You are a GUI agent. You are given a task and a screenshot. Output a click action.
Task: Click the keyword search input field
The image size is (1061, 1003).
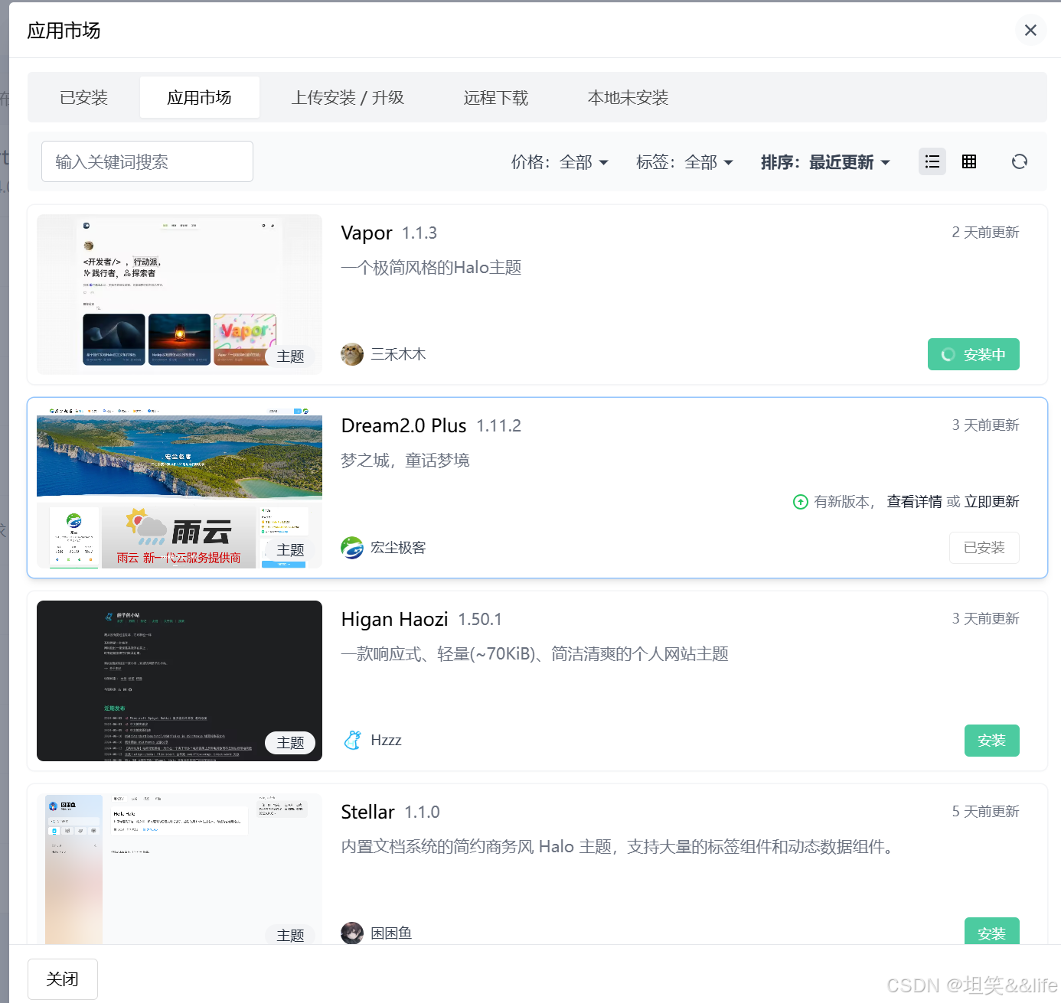[147, 161]
